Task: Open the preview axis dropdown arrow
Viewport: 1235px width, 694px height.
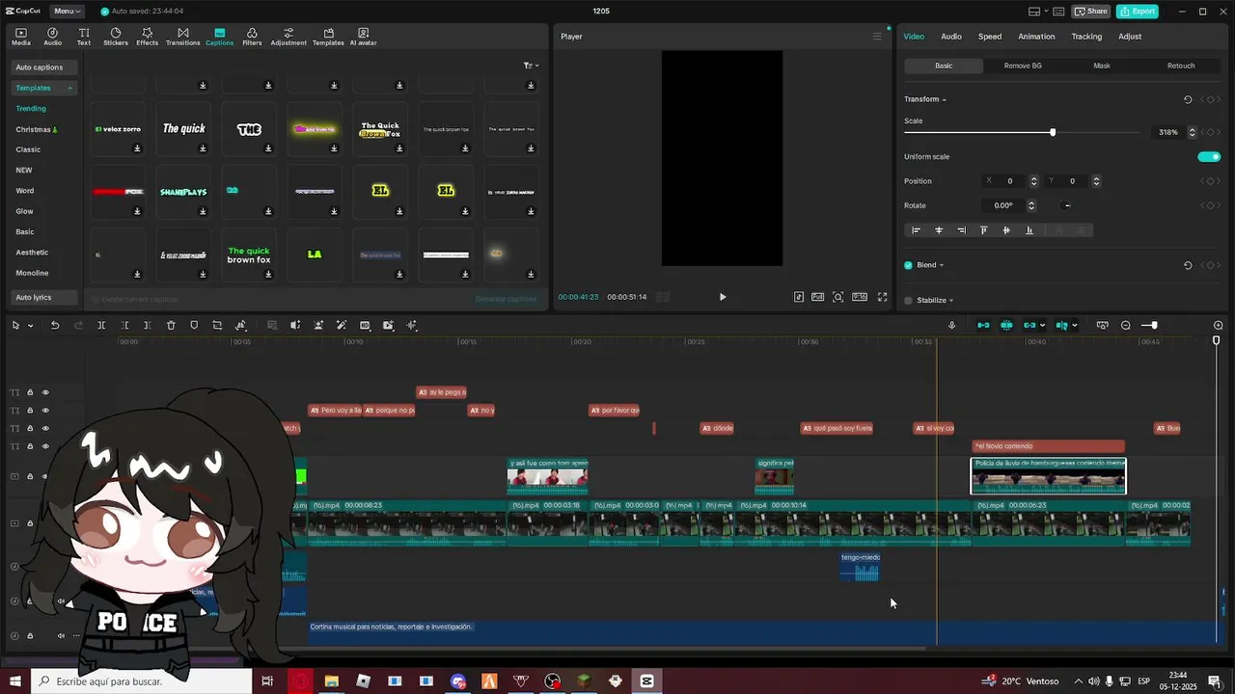Action: coord(1074,326)
